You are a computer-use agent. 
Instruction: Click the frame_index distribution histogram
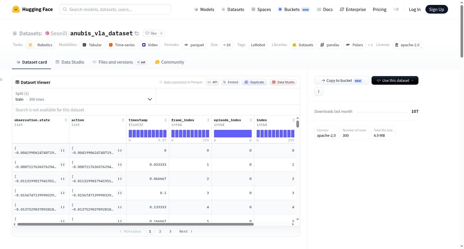pos(190,134)
